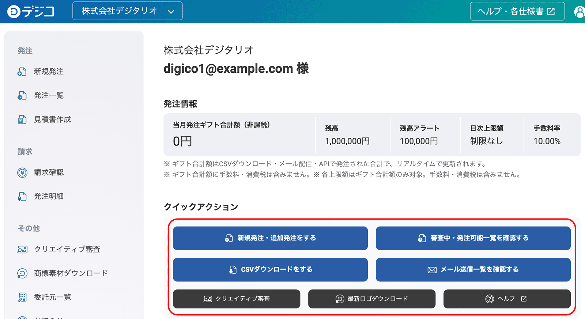
Task: Click the 委託元一覧 building icon
Action: [x=22, y=297]
